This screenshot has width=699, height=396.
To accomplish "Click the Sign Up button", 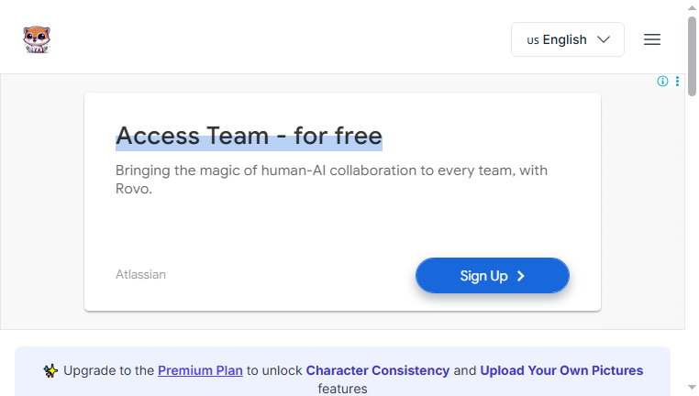I will (x=493, y=276).
